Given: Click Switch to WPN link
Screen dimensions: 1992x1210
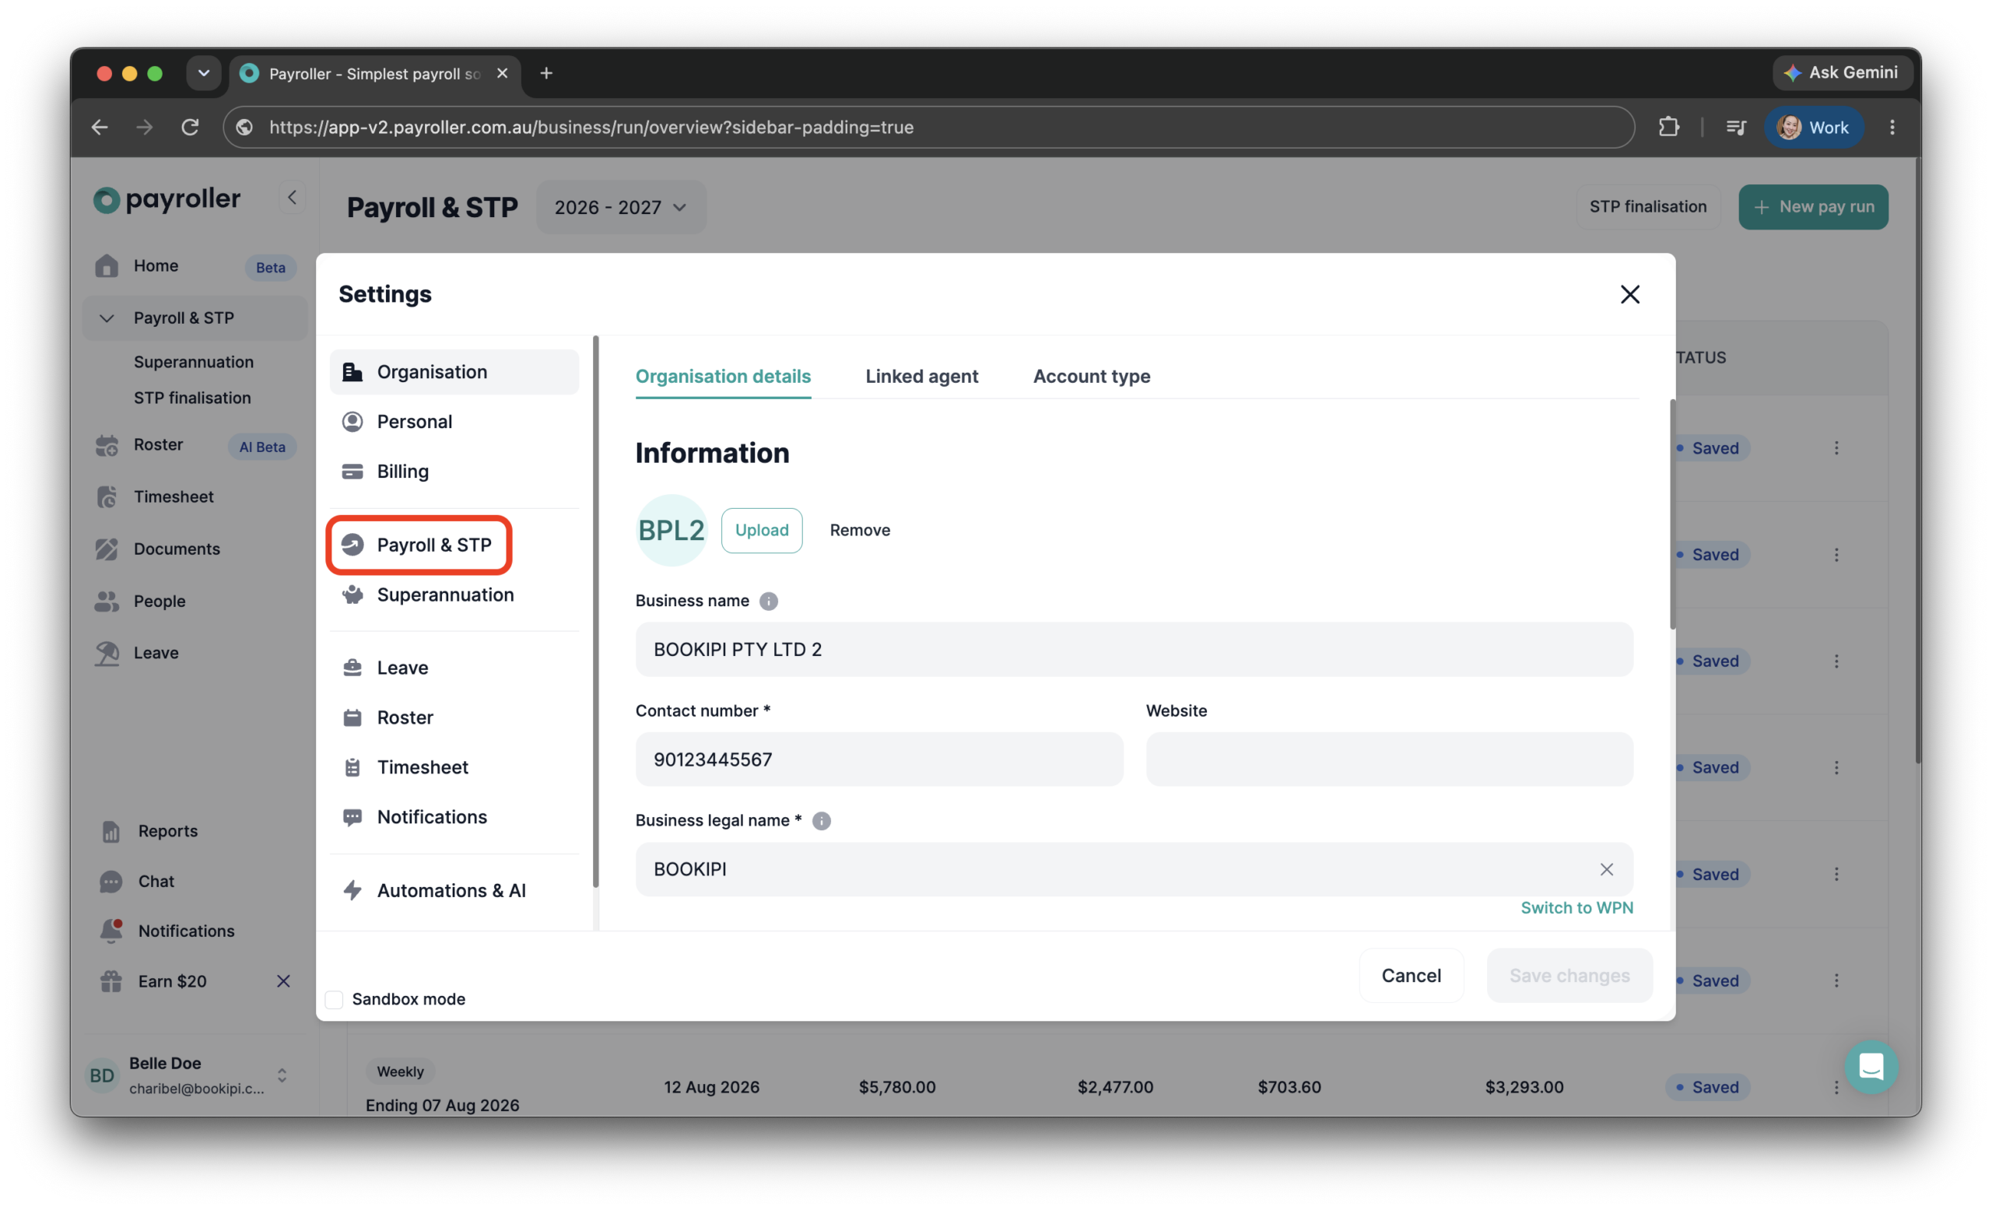Looking at the screenshot, I should tap(1576, 909).
